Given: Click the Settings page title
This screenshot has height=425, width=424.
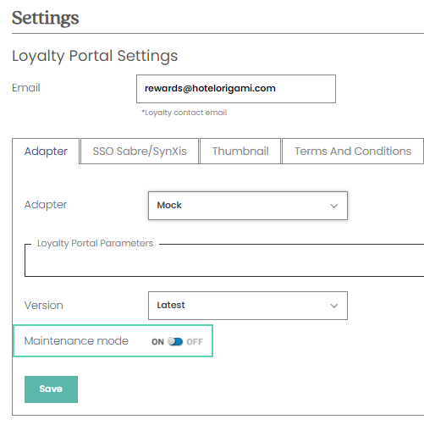Looking at the screenshot, I should [46, 18].
